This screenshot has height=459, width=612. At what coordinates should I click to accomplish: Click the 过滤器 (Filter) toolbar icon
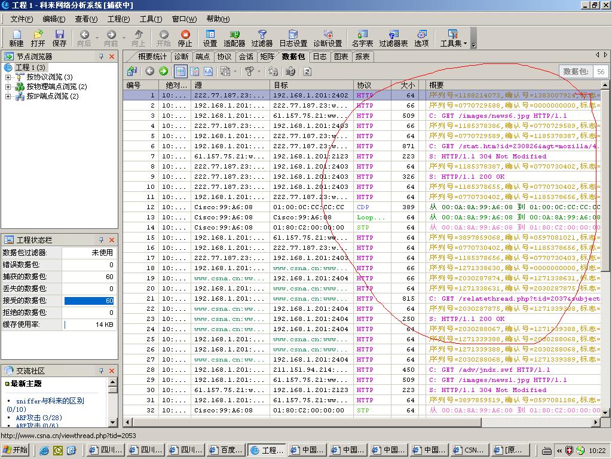pyautogui.click(x=262, y=38)
